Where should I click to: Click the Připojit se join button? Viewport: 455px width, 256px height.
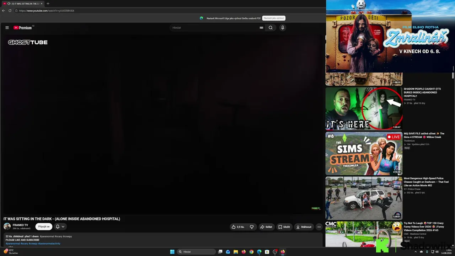click(44, 226)
